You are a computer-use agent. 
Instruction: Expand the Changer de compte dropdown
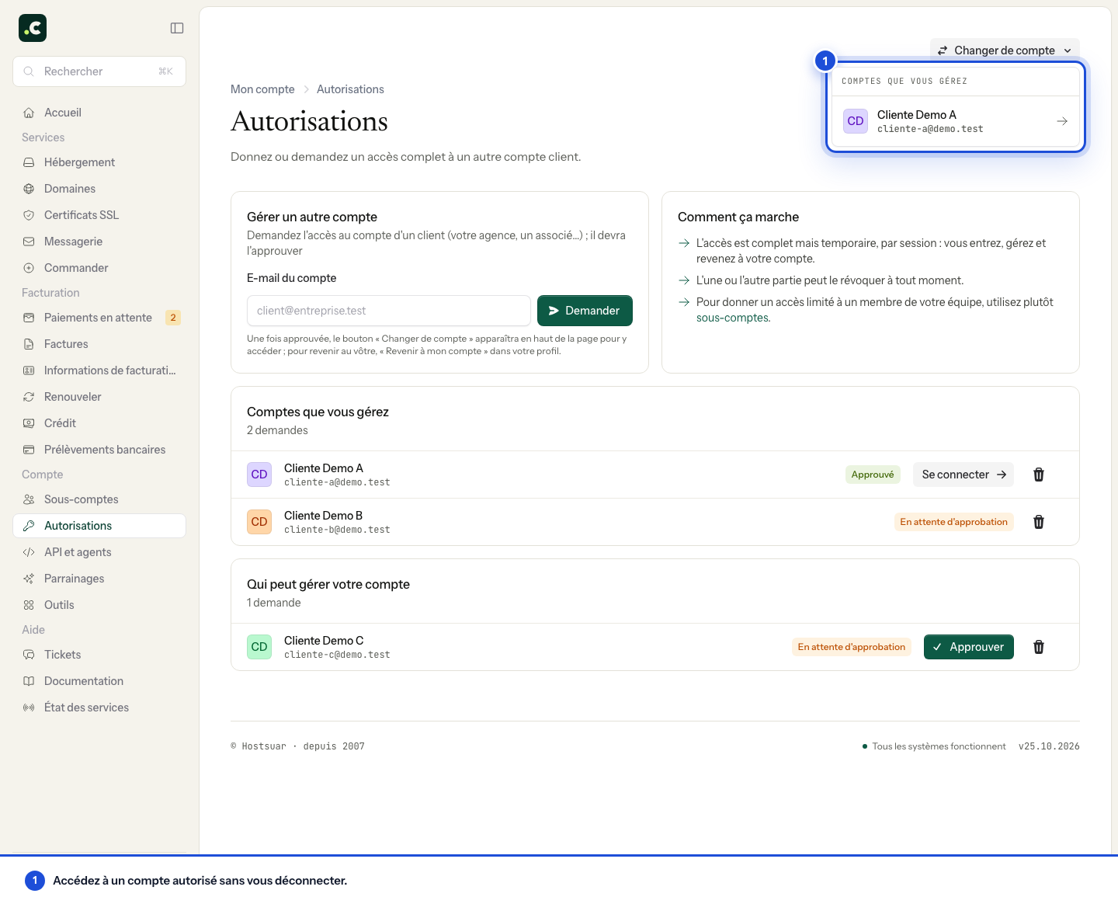pyautogui.click(x=1005, y=50)
